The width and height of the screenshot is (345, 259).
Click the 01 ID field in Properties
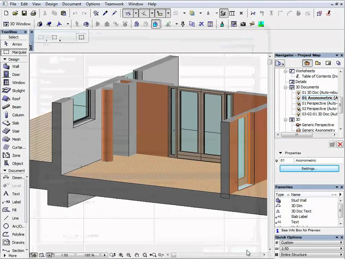(286, 160)
